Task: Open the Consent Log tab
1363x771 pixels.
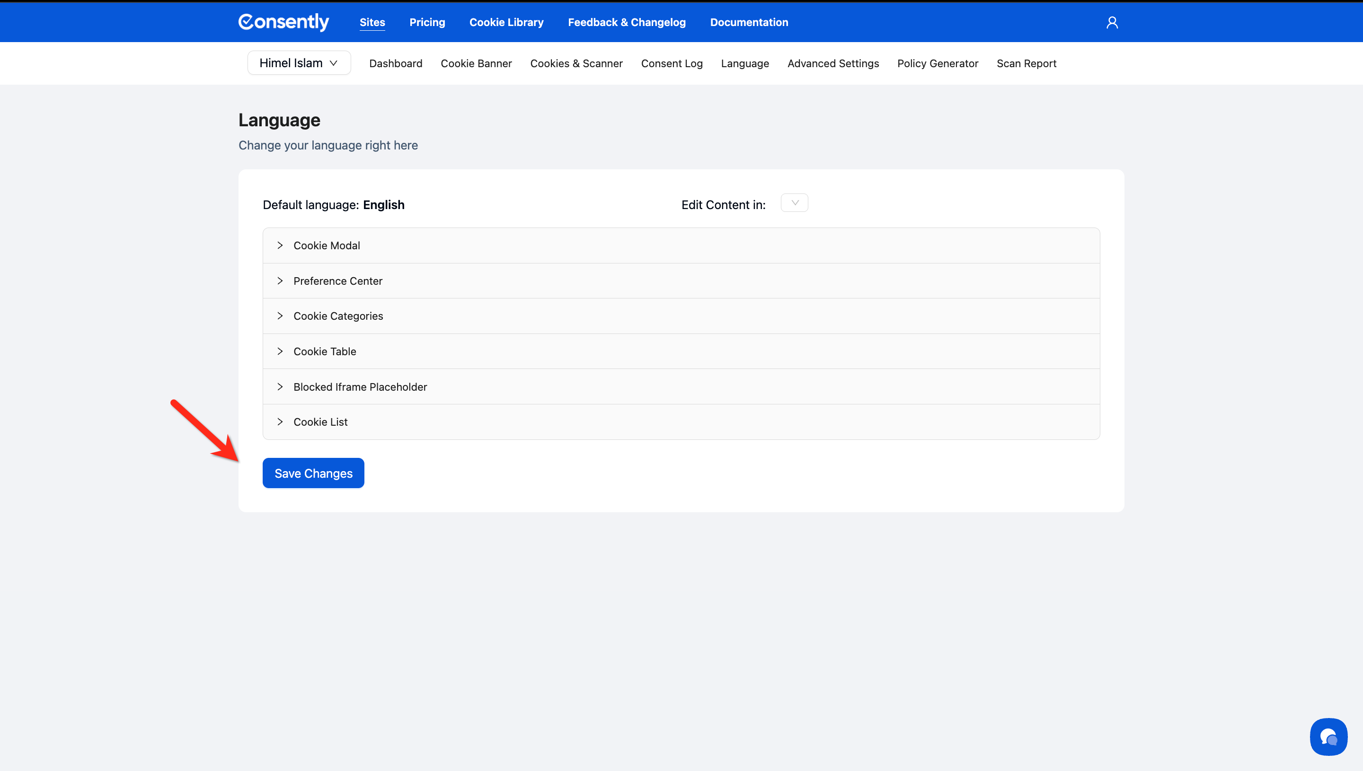Action: click(671, 63)
